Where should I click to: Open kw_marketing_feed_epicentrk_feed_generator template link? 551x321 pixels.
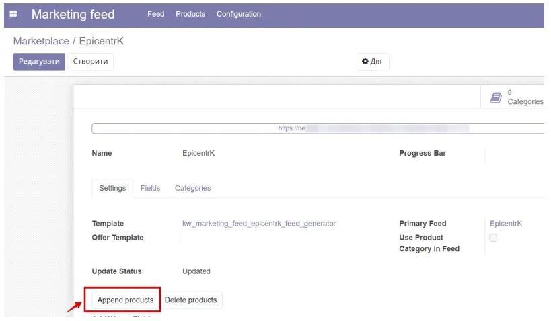pyautogui.click(x=259, y=224)
